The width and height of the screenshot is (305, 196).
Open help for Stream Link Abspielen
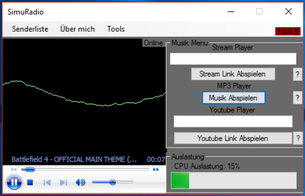[297, 74]
